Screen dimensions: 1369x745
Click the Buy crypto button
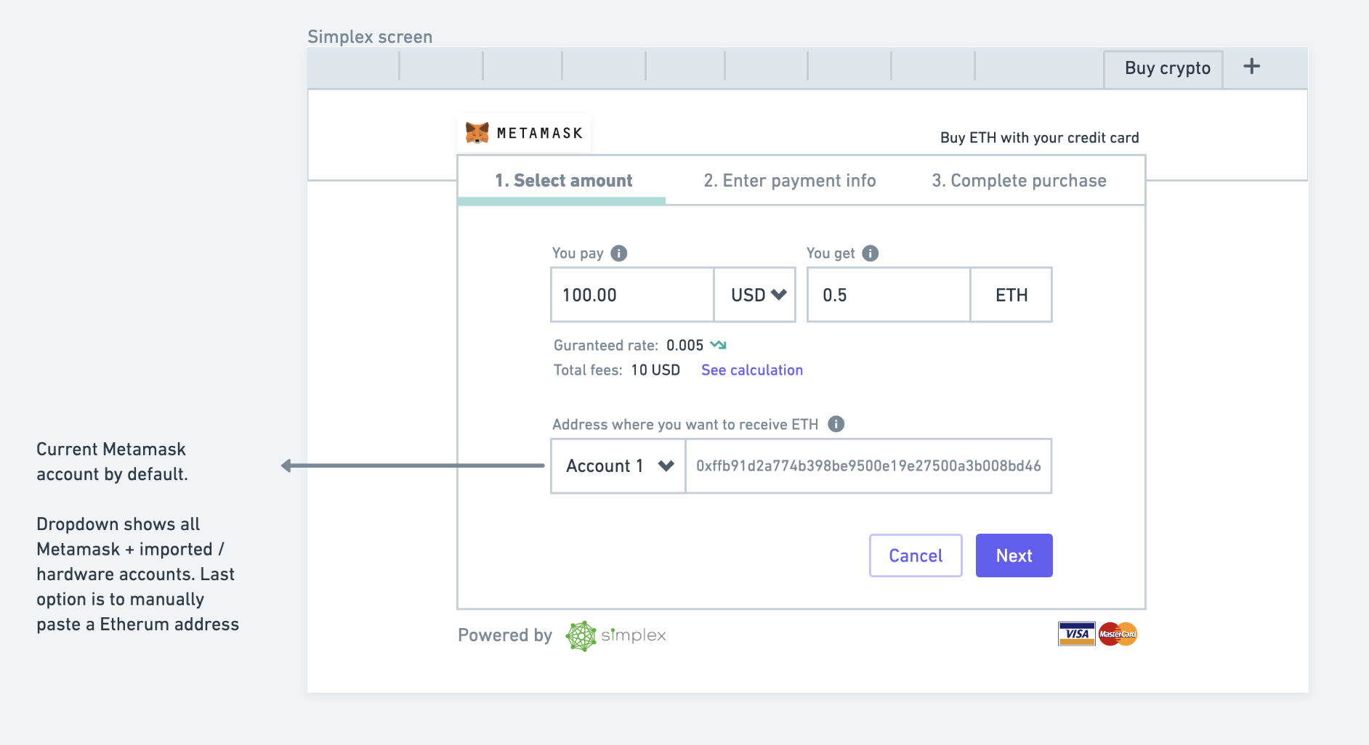point(1163,68)
